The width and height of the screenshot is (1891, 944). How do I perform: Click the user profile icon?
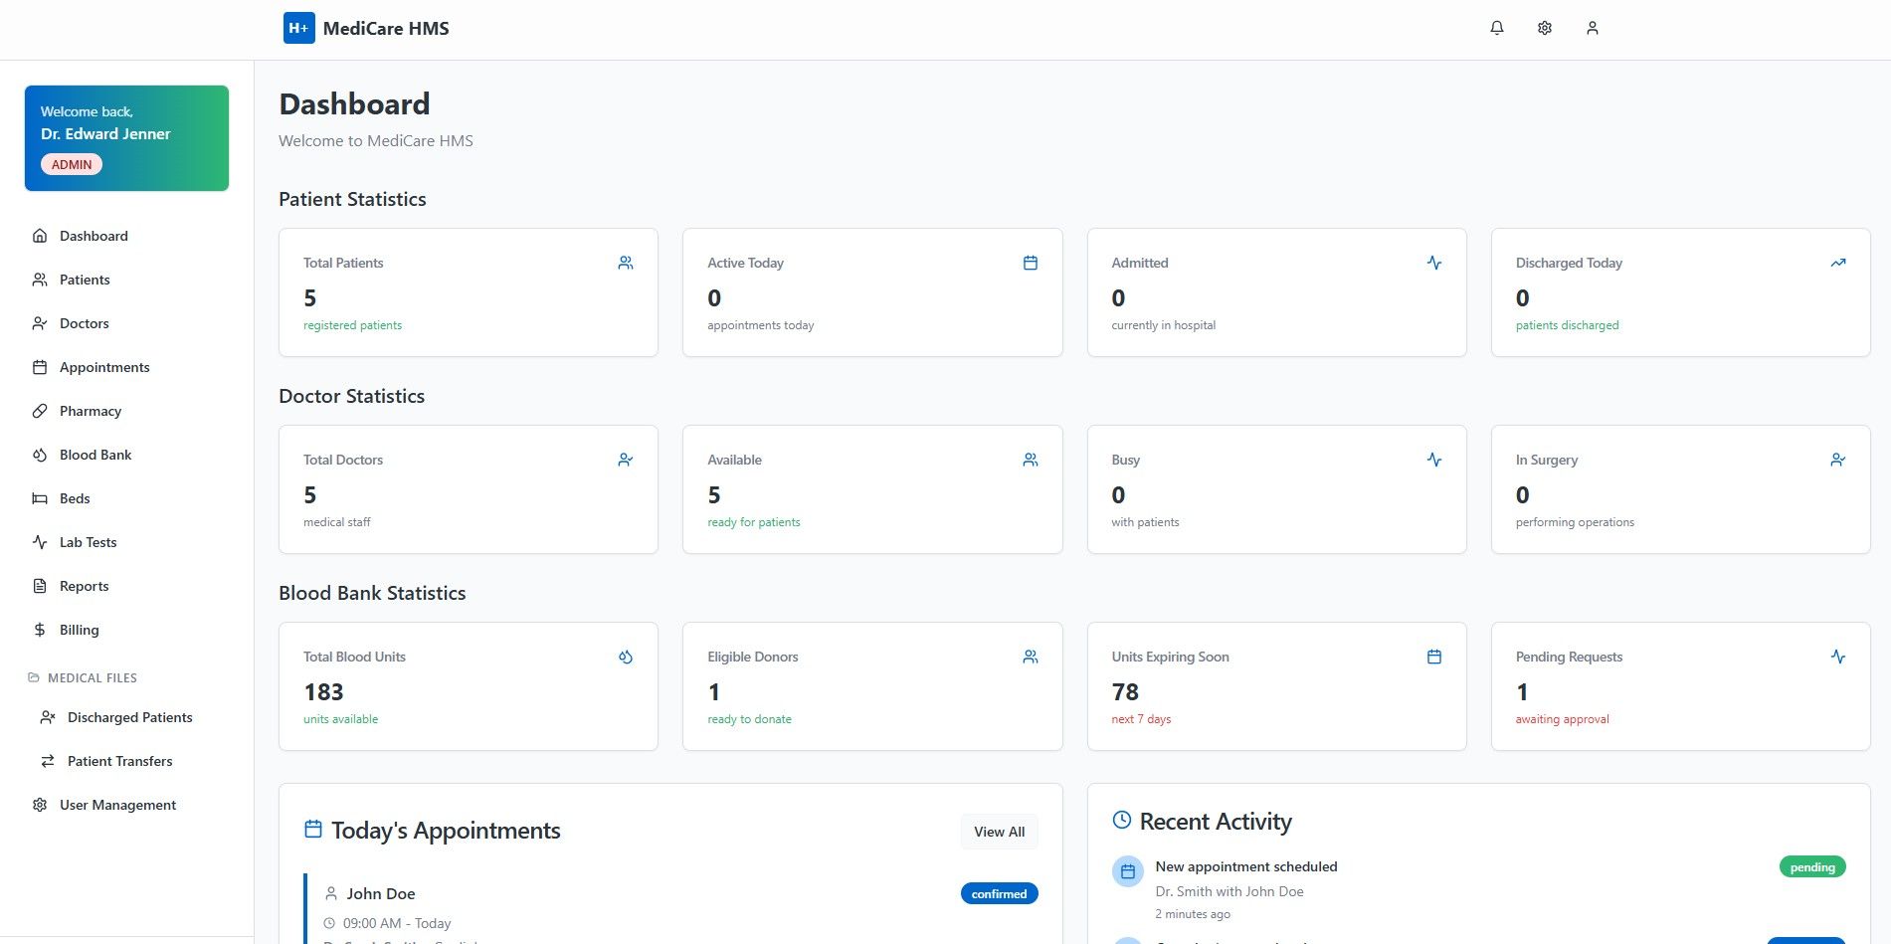coord(1592,28)
